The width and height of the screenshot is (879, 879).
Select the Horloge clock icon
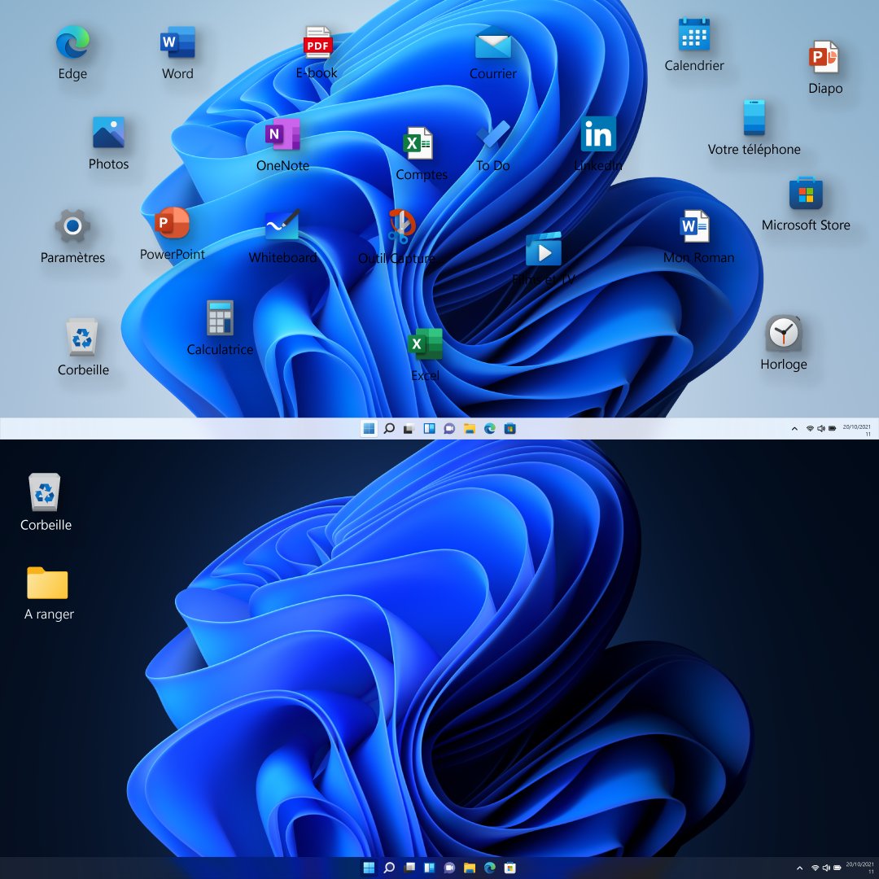click(783, 334)
